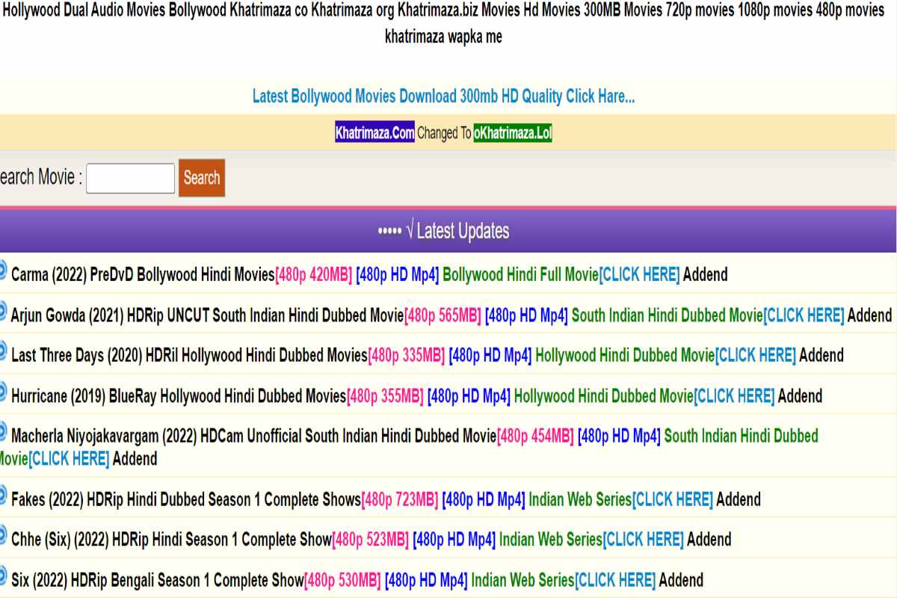Open Macherla Niyojakavargam (2022) HDCam movie
The height and width of the screenshot is (598, 897).
(253, 437)
